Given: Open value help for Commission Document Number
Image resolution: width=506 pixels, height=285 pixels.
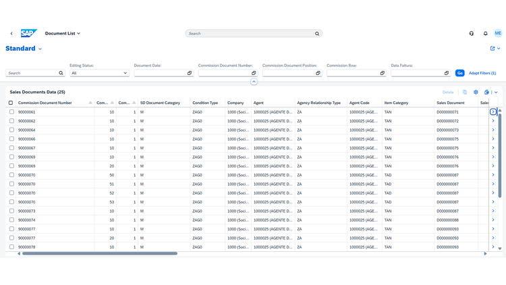Looking at the screenshot, I should (254, 73).
